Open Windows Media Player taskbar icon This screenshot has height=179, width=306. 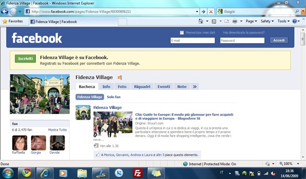click(63, 173)
